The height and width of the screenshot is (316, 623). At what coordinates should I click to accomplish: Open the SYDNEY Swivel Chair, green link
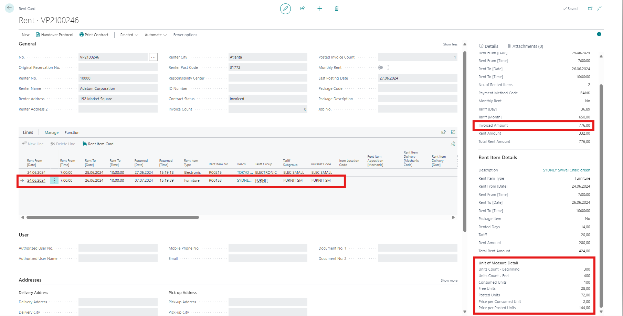coord(566,170)
